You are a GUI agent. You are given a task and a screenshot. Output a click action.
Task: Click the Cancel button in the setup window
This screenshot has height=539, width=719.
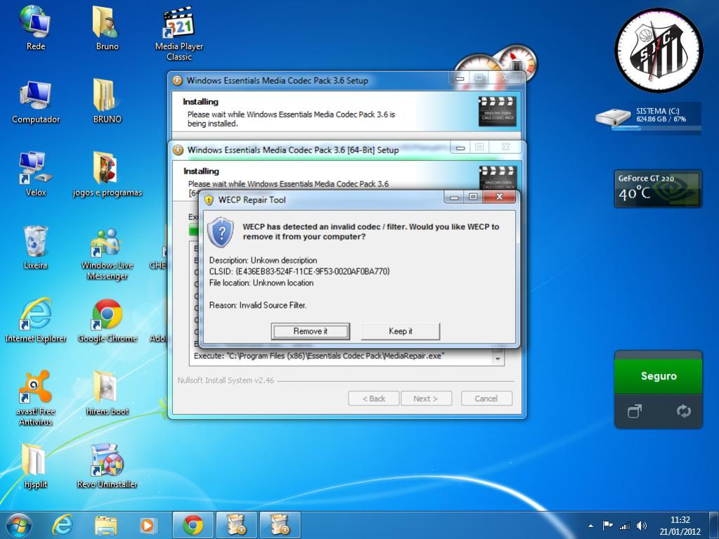point(486,398)
